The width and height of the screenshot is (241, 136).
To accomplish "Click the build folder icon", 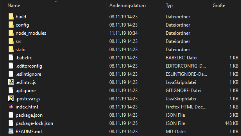I will click(x=11, y=17).
